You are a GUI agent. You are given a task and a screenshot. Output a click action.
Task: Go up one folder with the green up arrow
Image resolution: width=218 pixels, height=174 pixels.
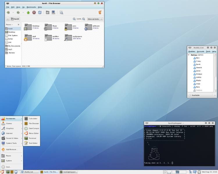pyautogui.click(x=28, y=13)
